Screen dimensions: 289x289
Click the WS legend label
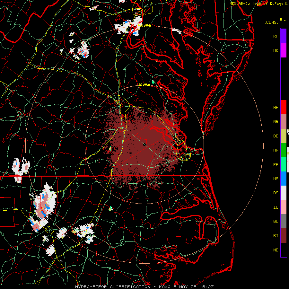pos(276,179)
